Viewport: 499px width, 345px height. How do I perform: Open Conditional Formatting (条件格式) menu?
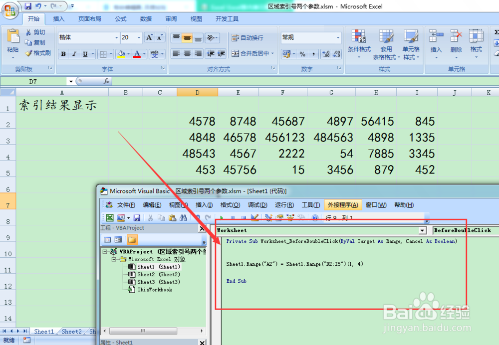(359, 44)
